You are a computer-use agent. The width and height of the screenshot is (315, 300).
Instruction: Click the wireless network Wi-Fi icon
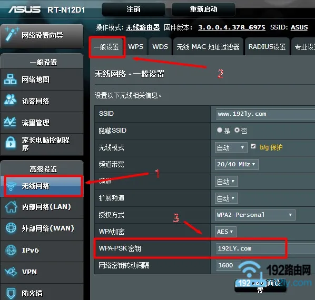click(12, 186)
